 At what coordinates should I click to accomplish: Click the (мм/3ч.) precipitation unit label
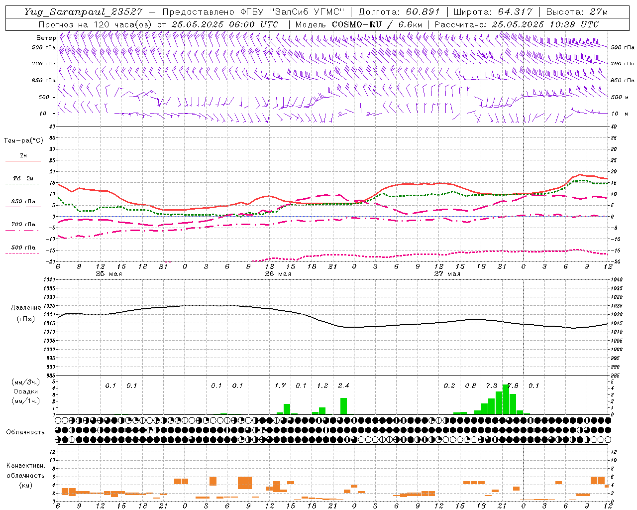coord(25,382)
